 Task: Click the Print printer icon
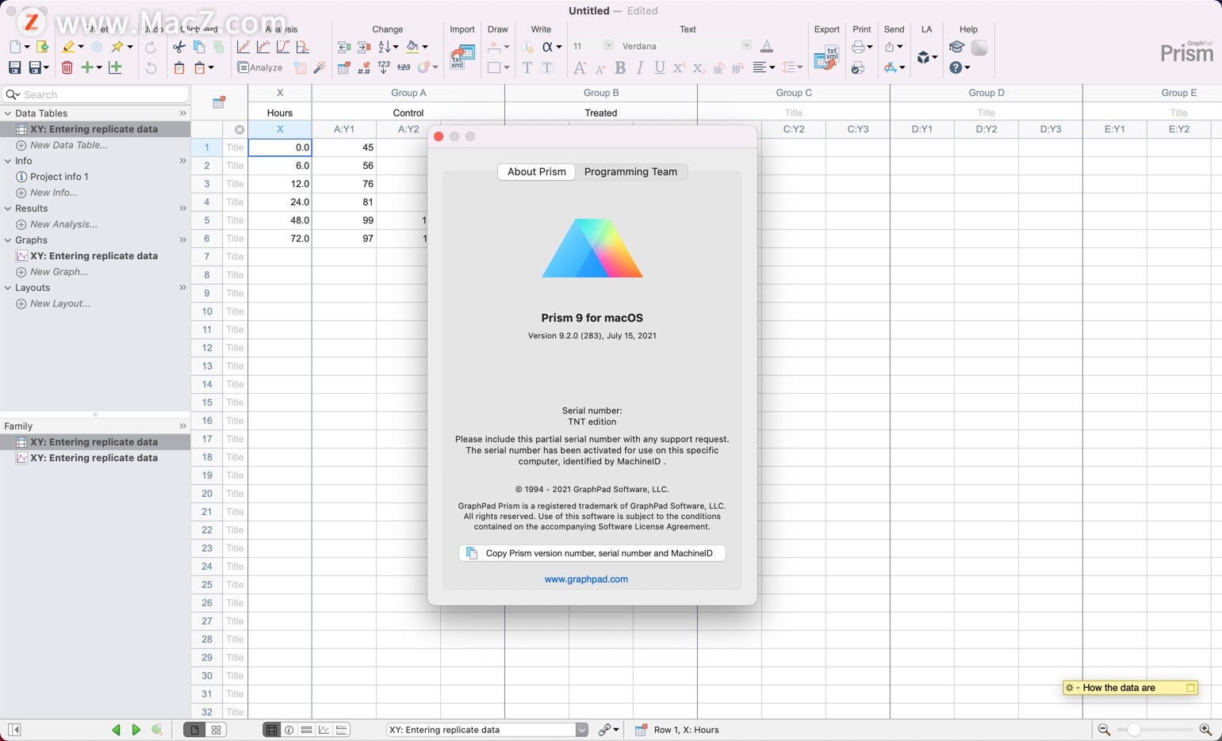click(858, 48)
